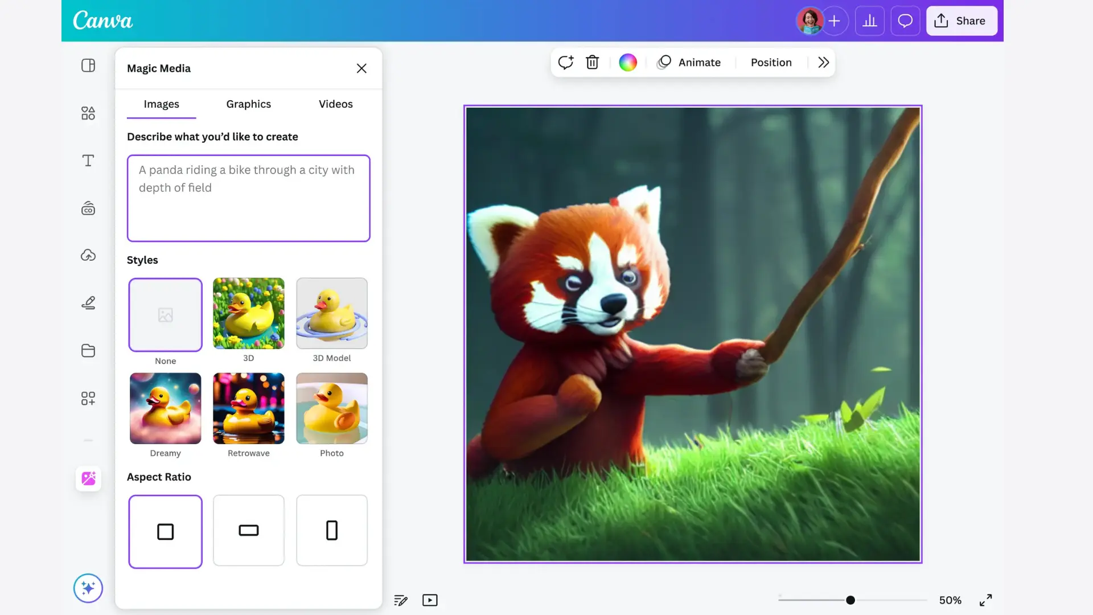The width and height of the screenshot is (1093, 615).
Task: Open Projects from the sidebar
Action: click(x=88, y=350)
